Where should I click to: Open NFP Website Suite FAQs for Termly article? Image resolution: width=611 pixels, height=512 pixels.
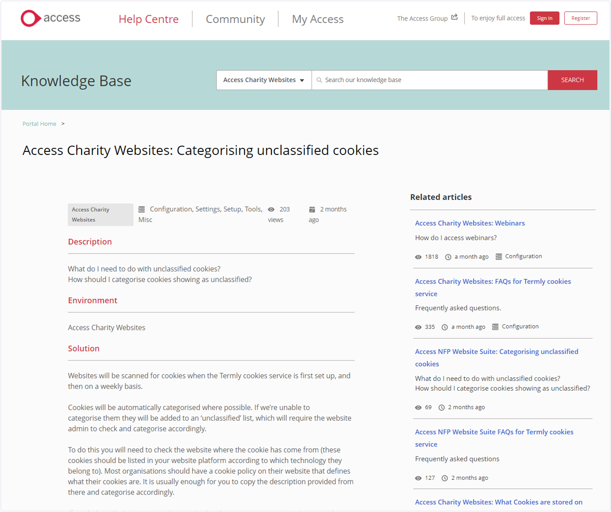494,438
